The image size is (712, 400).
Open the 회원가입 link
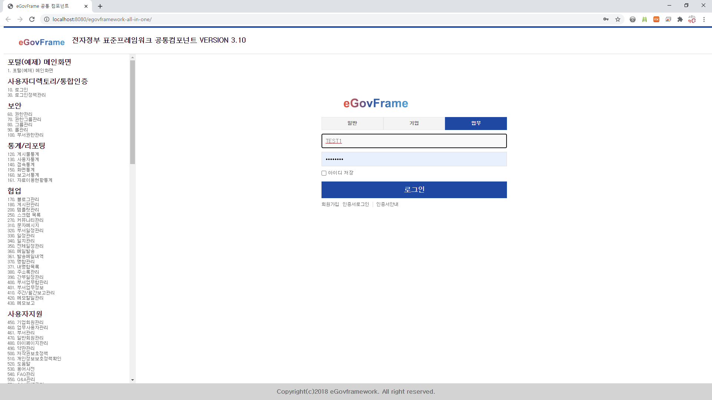pos(330,204)
